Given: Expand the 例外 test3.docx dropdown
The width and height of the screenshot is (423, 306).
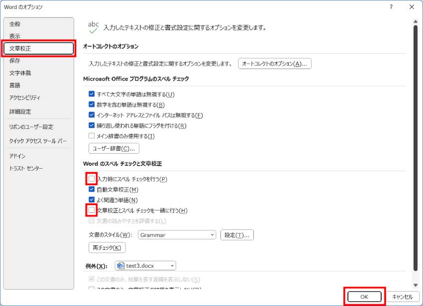Looking at the screenshot, I should pyautogui.click(x=172, y=266).
